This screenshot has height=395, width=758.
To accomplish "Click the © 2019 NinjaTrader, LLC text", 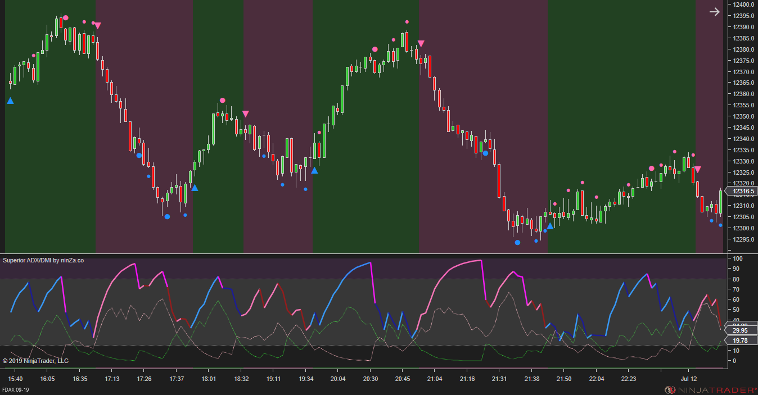I will [35, 361].
